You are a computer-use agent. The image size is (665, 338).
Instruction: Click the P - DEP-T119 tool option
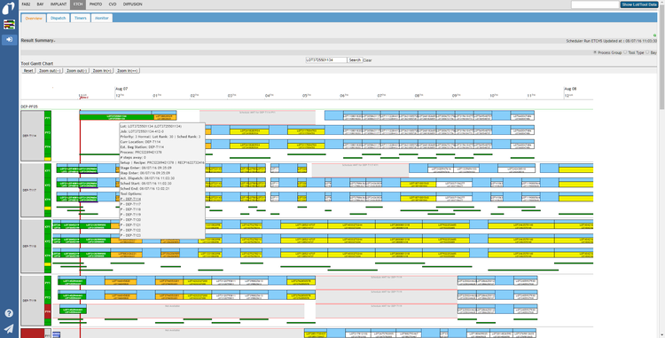[x=130, y=215]
